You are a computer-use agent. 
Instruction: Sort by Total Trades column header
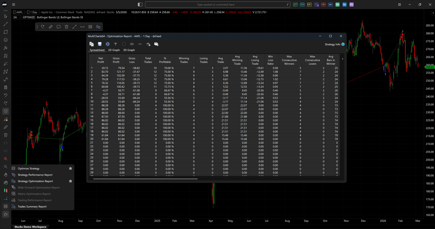[148, 60]
